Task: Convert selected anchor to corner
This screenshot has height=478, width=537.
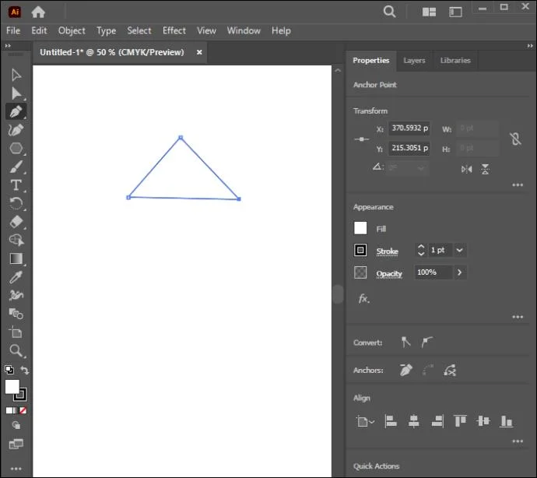Action: click(x=405, y=342)
